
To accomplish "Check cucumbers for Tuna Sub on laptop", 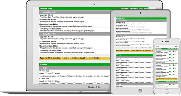I will tap(84, 76).
